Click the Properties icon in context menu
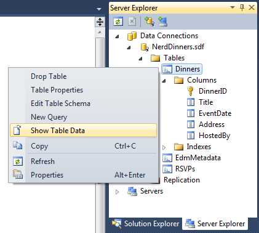Viewport: 259px width, 233px height. coord(18,174)
